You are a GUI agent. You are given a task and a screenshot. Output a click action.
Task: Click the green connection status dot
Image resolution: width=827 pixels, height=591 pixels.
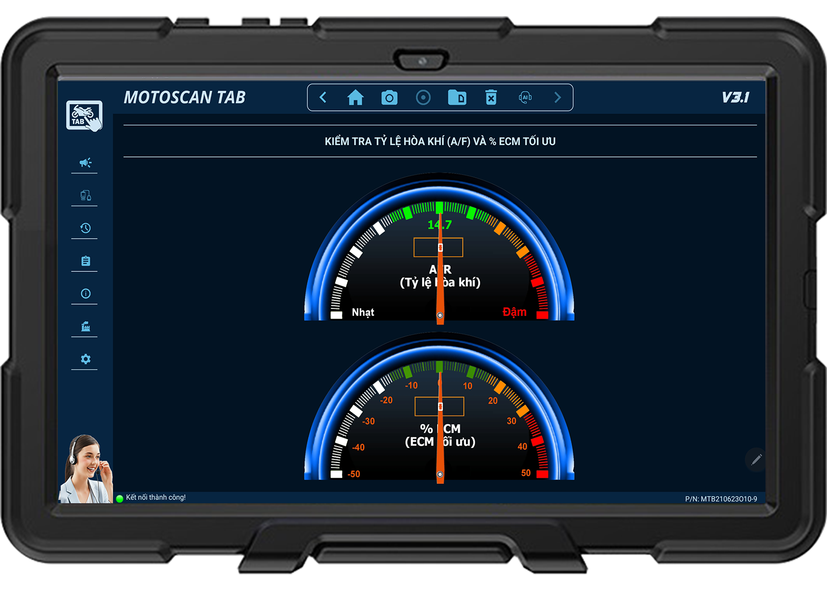click(119, 498)
